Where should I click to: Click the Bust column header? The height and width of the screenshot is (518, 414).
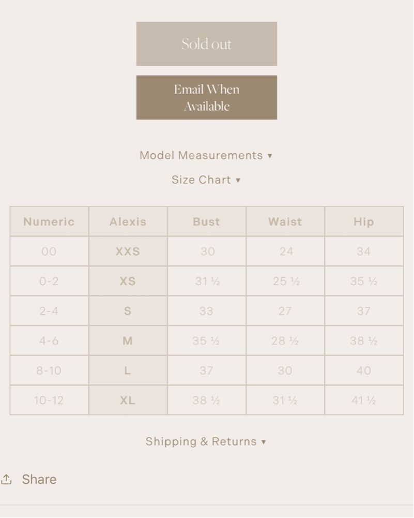206,221
